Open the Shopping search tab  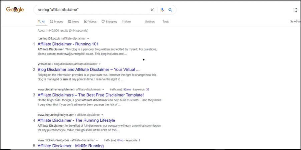[109, 22]
